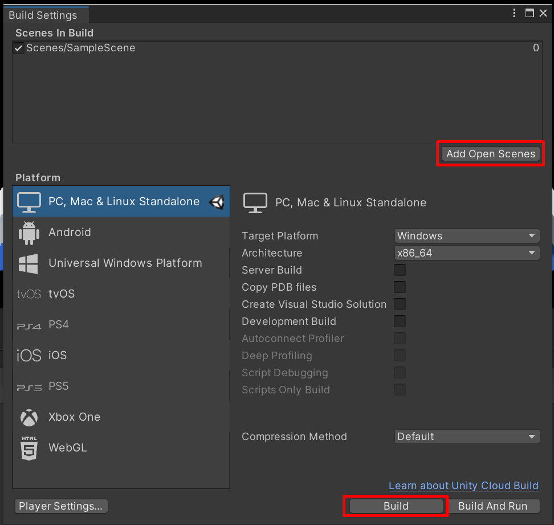Click the scene index number 0
Viewport: 554px width, 525px height.
[x=536, y=48]
